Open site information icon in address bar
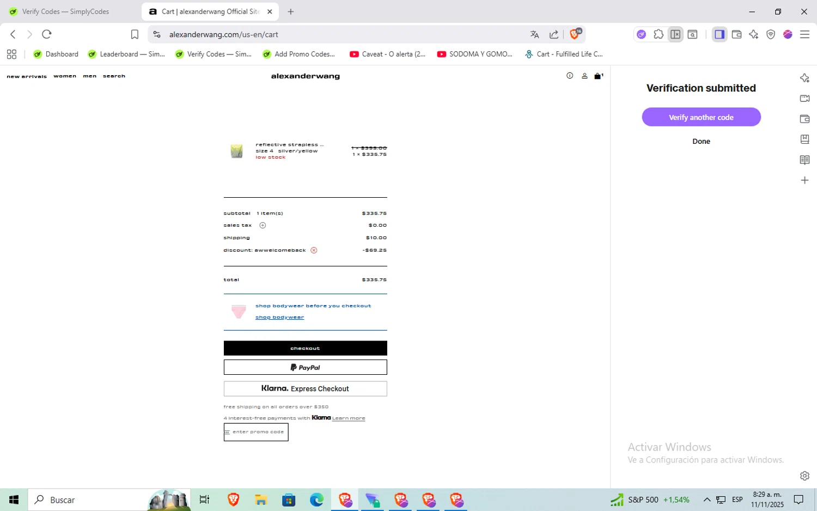 pyautogui.click(x=157, y=34)
